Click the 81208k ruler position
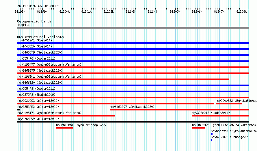257x151 pixels. [x=241, y=12]
